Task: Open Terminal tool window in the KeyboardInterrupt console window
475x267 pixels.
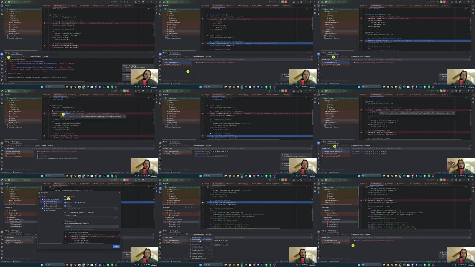Action: [x=2, y=73]
